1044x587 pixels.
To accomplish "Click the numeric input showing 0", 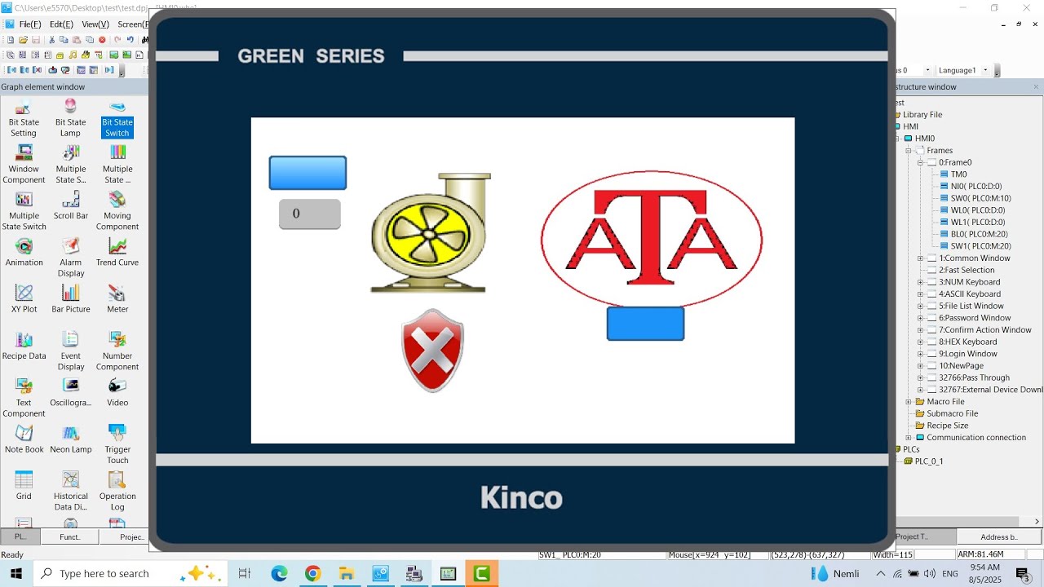I will [x=310, y=214].
